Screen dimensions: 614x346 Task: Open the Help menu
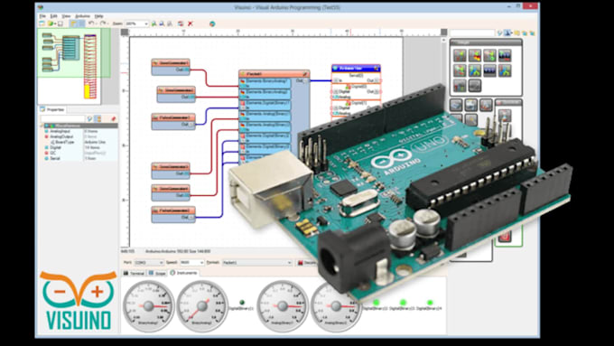[x=99, y=16]
